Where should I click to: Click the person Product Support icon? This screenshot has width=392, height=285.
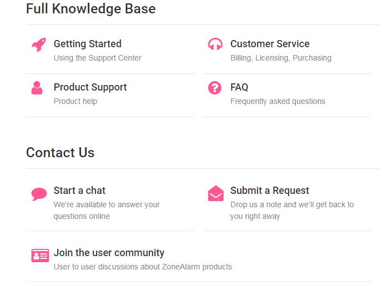37,88
